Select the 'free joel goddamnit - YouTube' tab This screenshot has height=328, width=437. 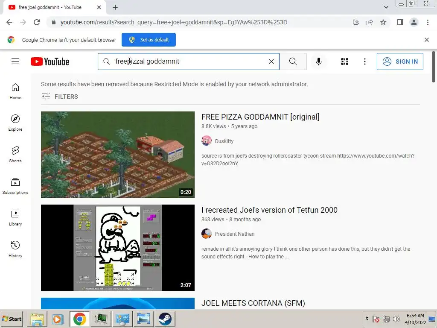(50, 7)
